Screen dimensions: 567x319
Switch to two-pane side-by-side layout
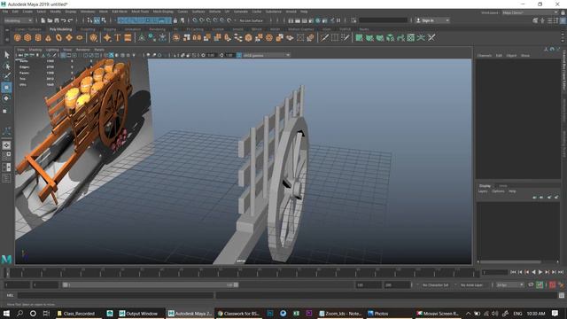click(x=6, y=167)
